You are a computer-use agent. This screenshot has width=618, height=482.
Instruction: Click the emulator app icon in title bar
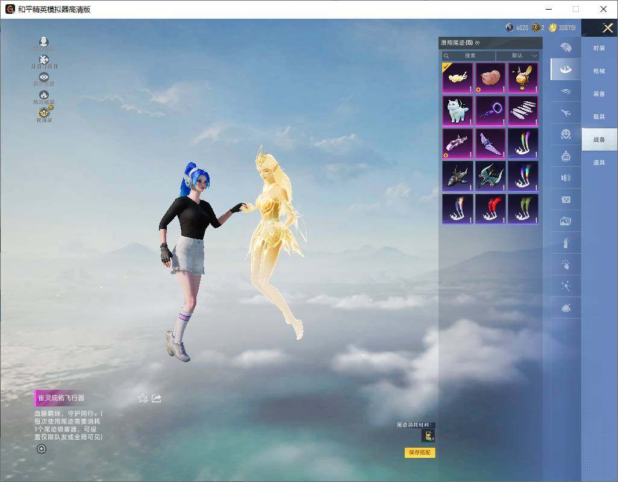(10, 9)
